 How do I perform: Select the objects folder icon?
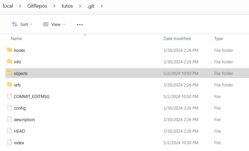pos(9,73)
